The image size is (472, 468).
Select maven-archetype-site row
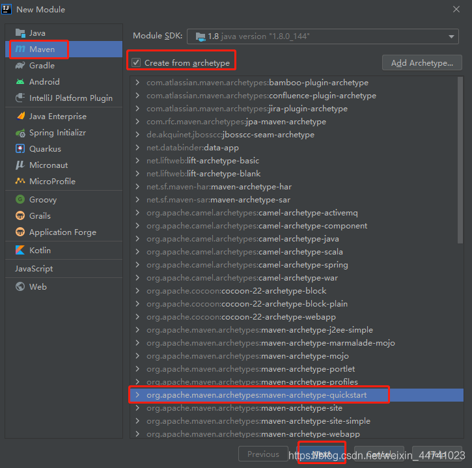coord(296,408)
